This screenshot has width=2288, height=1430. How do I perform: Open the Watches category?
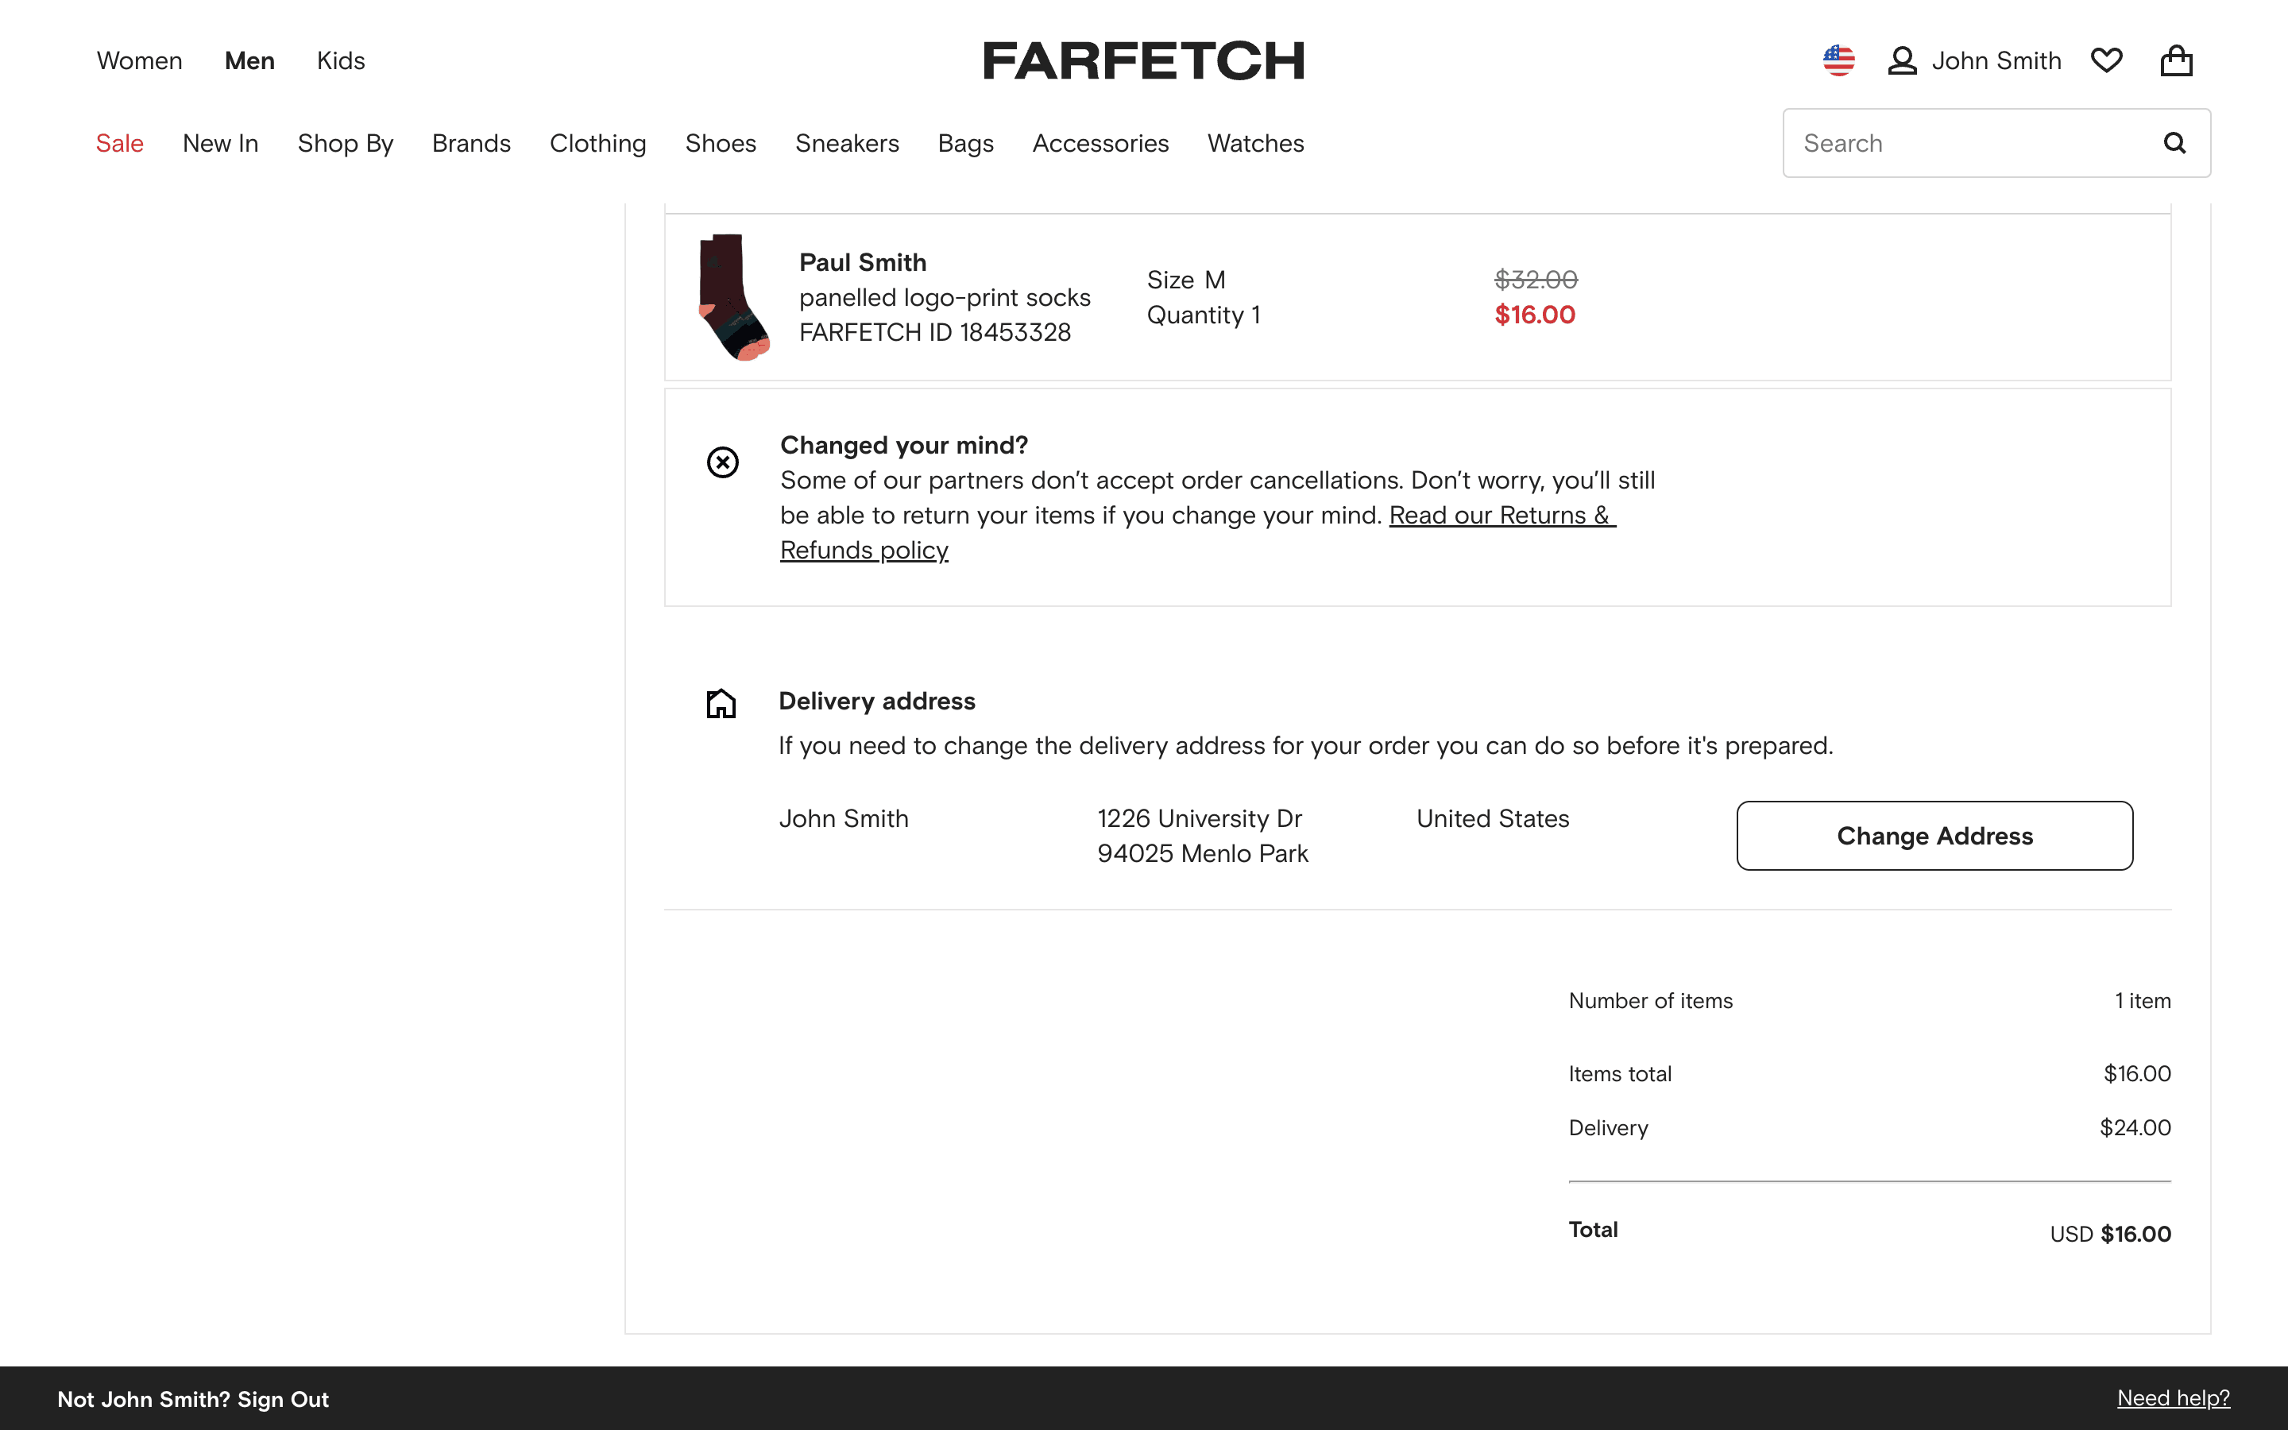[1254, 143]
